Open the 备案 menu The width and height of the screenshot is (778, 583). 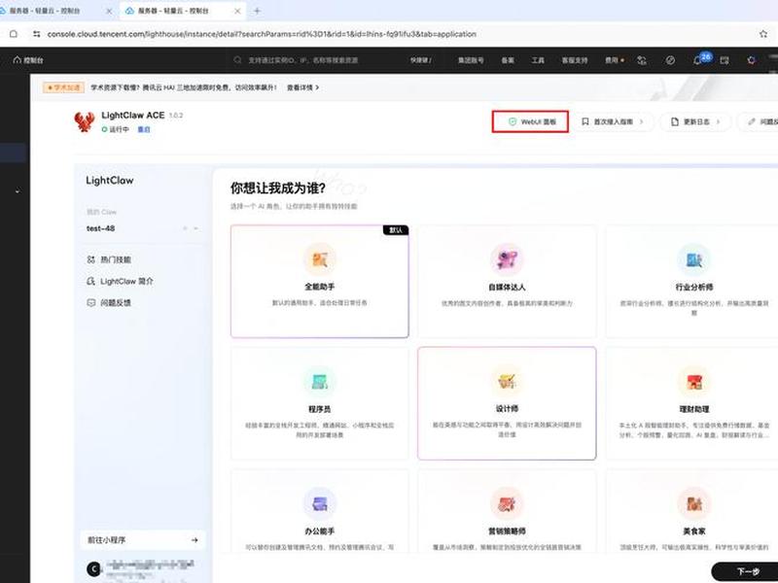(x=508, y=60)
